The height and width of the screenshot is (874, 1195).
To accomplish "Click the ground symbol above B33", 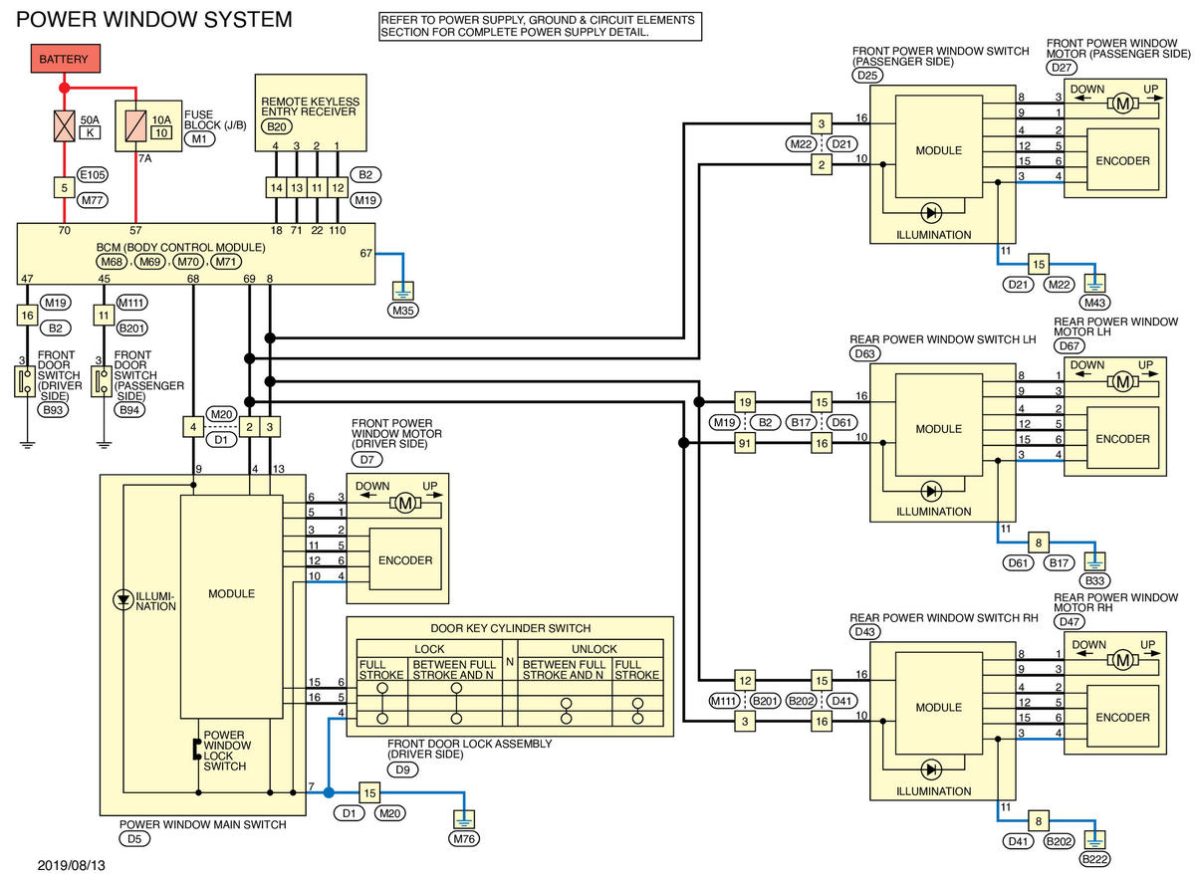I will coord(1094,561).
